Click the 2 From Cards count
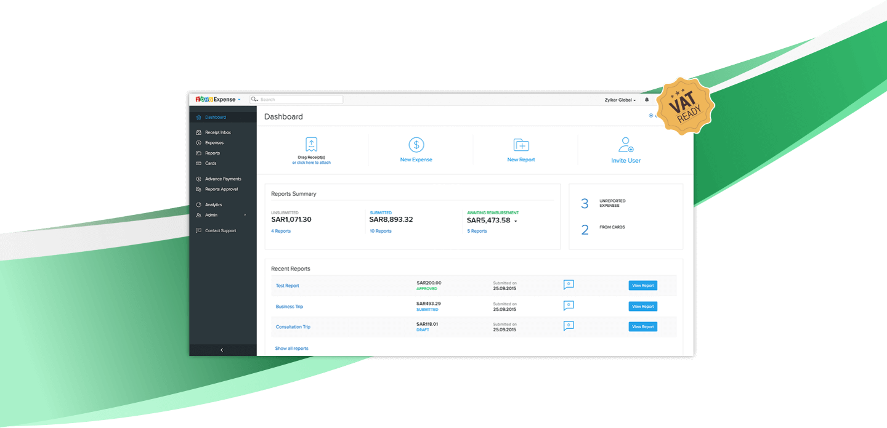This screenshot has height=428, width=887. [585, 230]
